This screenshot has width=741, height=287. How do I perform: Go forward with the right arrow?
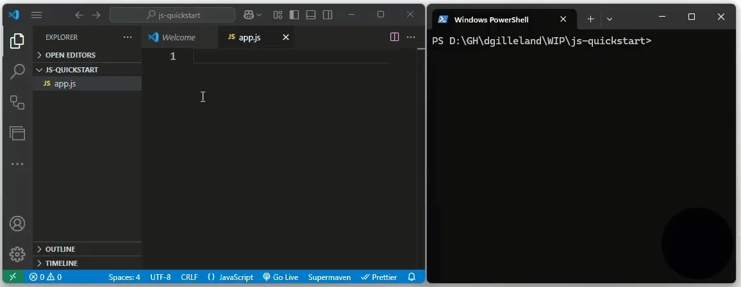tap(96, 15)
